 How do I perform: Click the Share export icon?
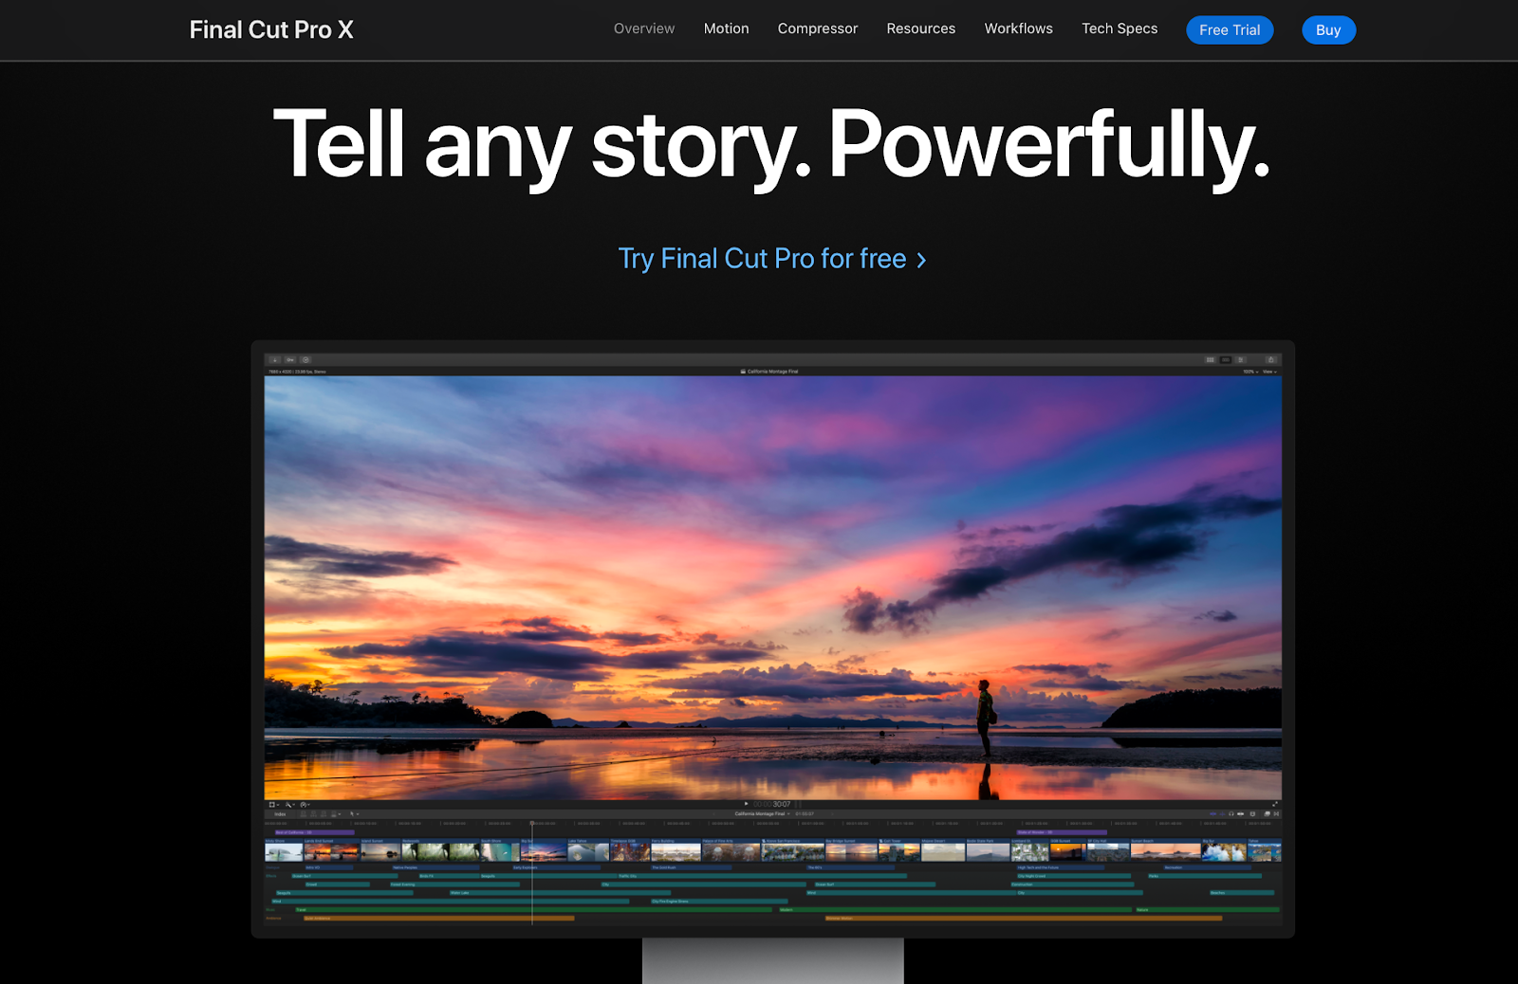tap(1271, 359)
